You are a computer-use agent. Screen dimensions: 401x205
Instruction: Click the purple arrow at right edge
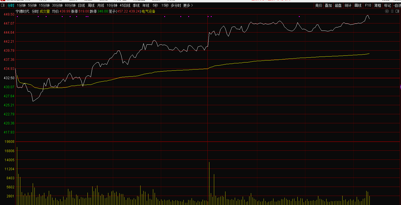point(400,87)
